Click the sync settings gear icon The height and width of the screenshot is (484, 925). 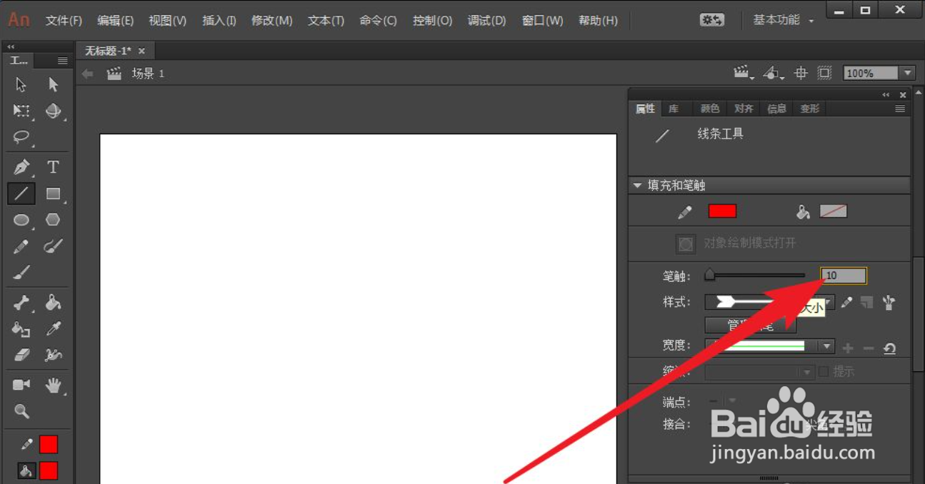point(712,21)
